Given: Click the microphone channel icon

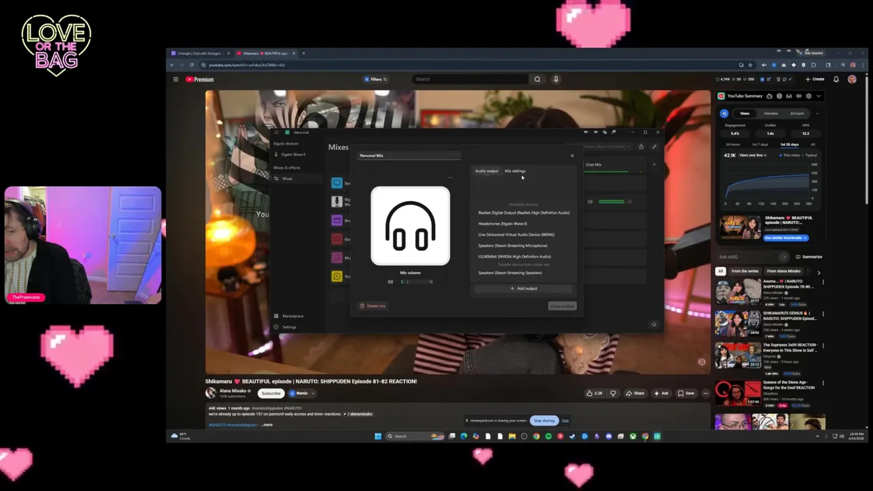Looking at the screenshot, I should click(x=337, y=202).
